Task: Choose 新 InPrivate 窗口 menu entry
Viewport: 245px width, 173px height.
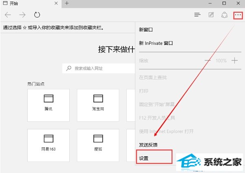Action: click(156, 43)
